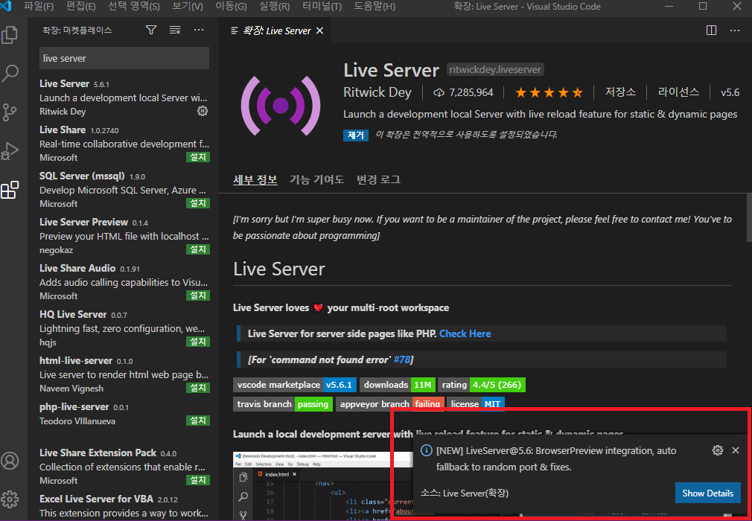Select the 확장: Live Server editor tab
The image size is (752, 521).
(273, 31)
